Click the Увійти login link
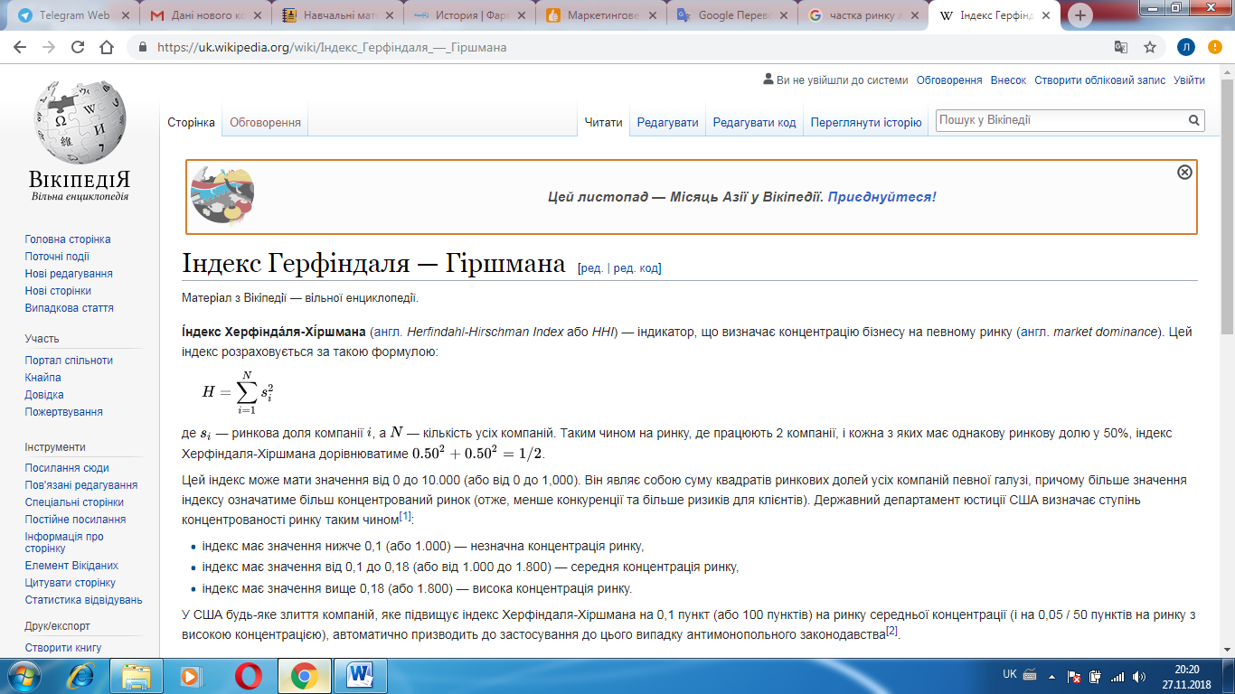 1189,80
